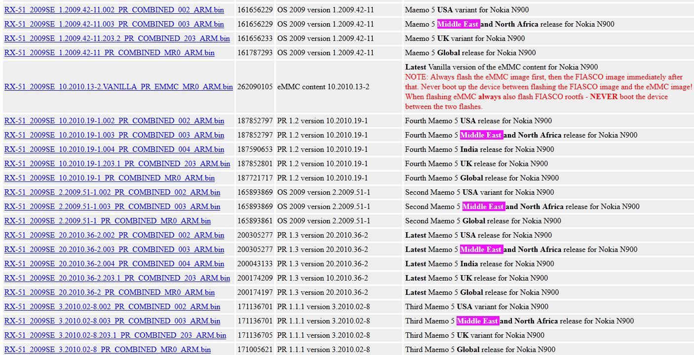Download the 2.2009.51-1.002 COMBINED_002 file
Viewport: 694px width, 355px height.
point(112,192)
